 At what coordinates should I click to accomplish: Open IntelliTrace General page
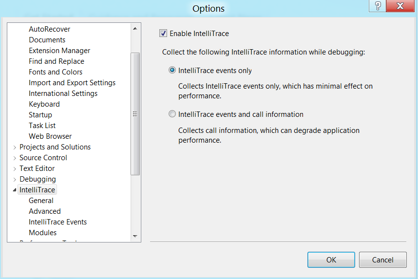(x=41, y=201)
